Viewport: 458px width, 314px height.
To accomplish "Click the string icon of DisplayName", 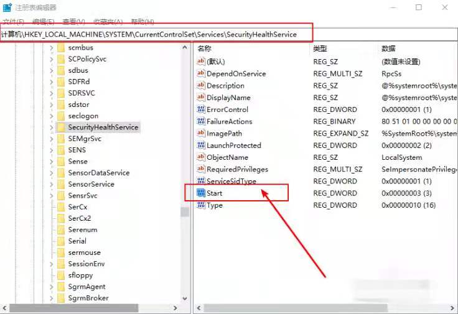I will tap(201, 97).
